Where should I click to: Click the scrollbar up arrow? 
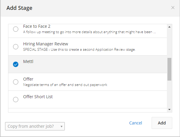(x=170, y=27)
